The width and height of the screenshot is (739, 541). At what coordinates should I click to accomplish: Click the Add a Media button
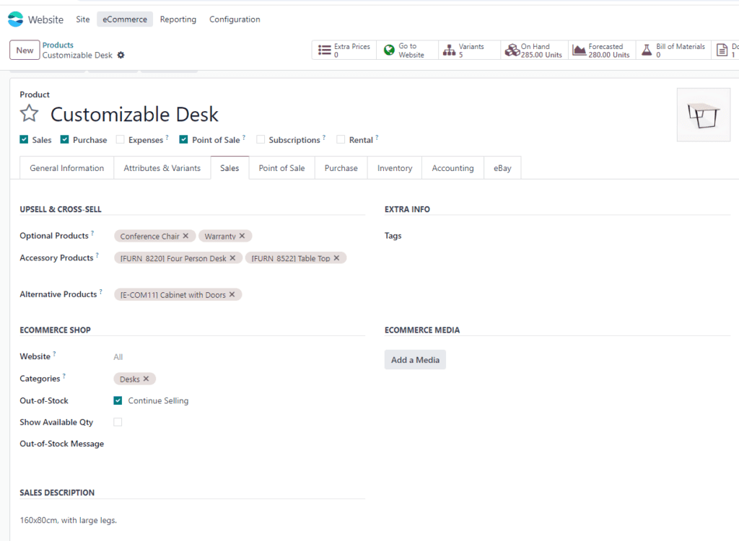point(415,360)
